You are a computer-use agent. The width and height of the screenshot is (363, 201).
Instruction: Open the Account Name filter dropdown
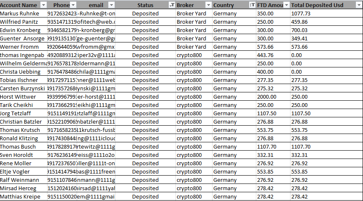43,5
